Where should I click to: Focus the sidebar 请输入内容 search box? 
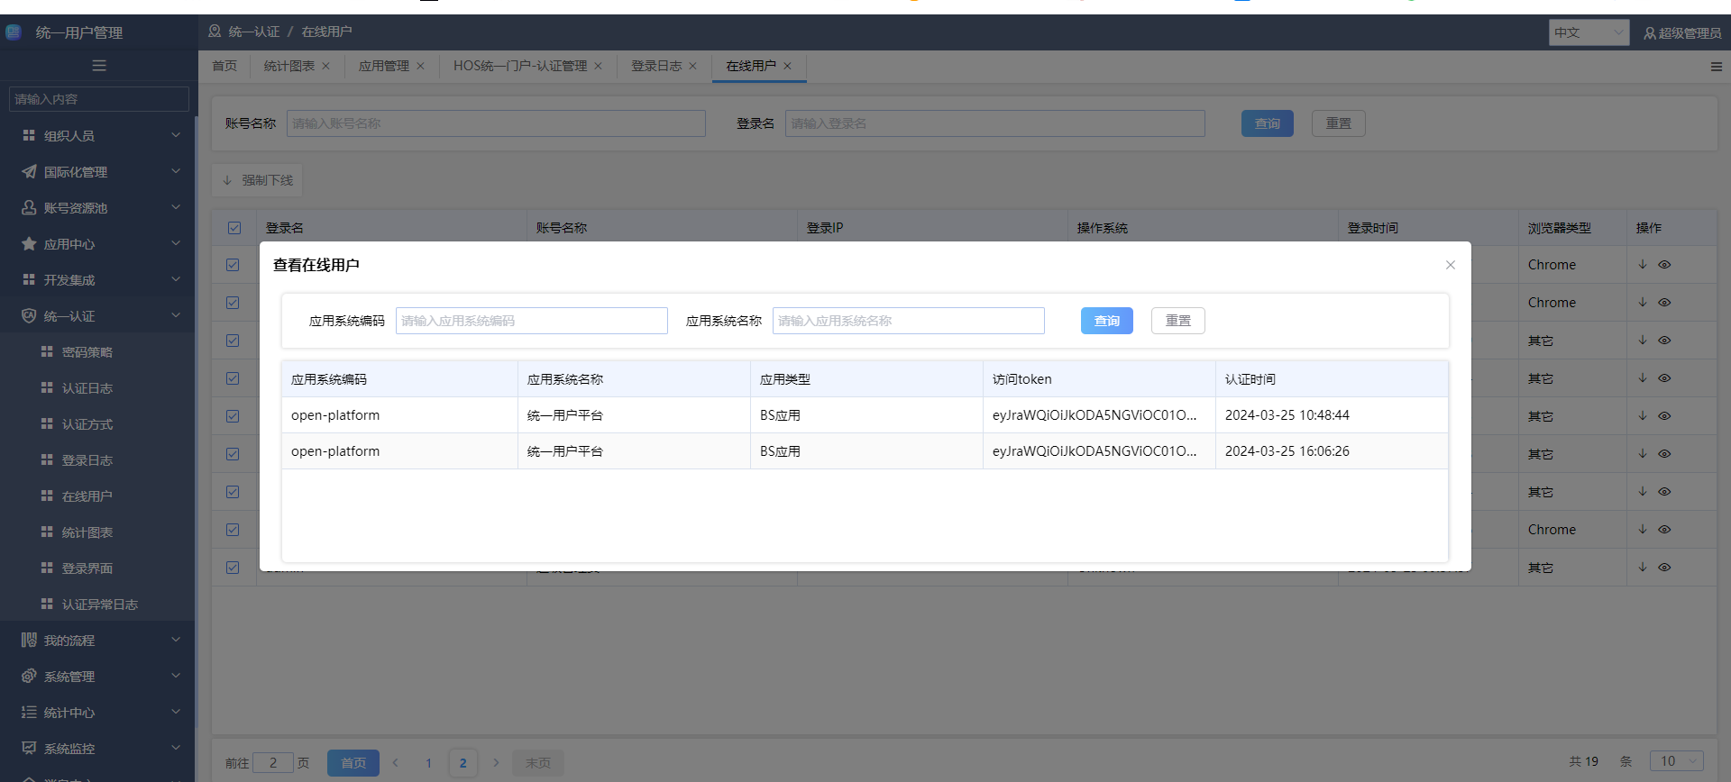pos(99,99)
